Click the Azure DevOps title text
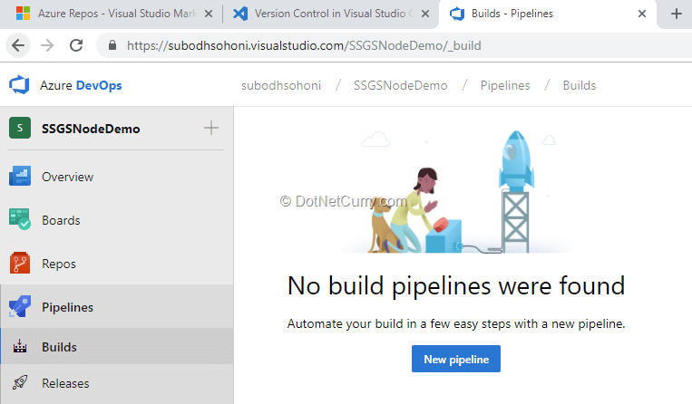 81,85
